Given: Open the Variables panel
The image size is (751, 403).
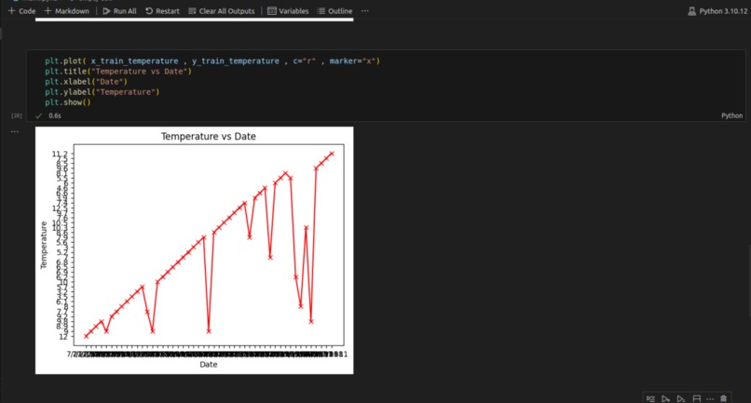Looking at the screenshot, I should pos(288,11).
